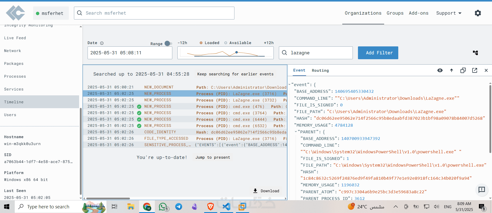This screenshot has width=492, height=213.
Task: Toggle the eye icon in the event panel
Action: [440, 70]
